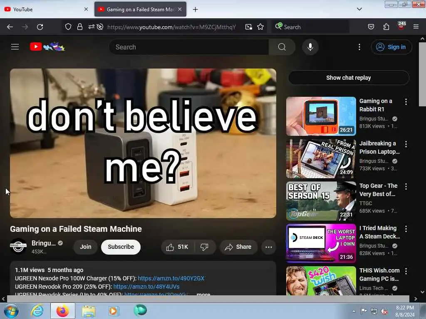Switch to the YouTube tab
426x319 pixels.
[46, 10]
